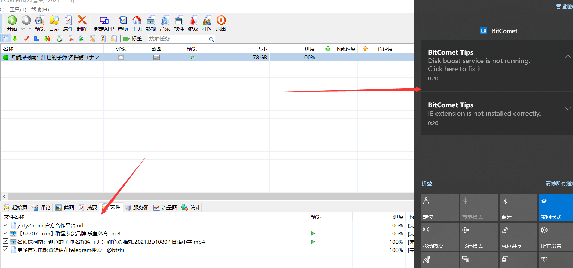Click the 下载速度 column header

click(x=338, y=49)
